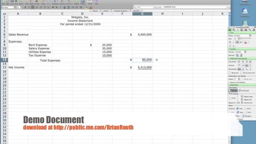Toggle Italic in the formatting toolbar
Viewport: 256px width, 144px height.
pyautogui.click(x=29, y=7)
